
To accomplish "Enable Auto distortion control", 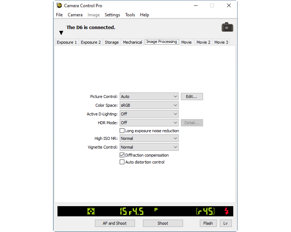I will (x=122, y=162).
